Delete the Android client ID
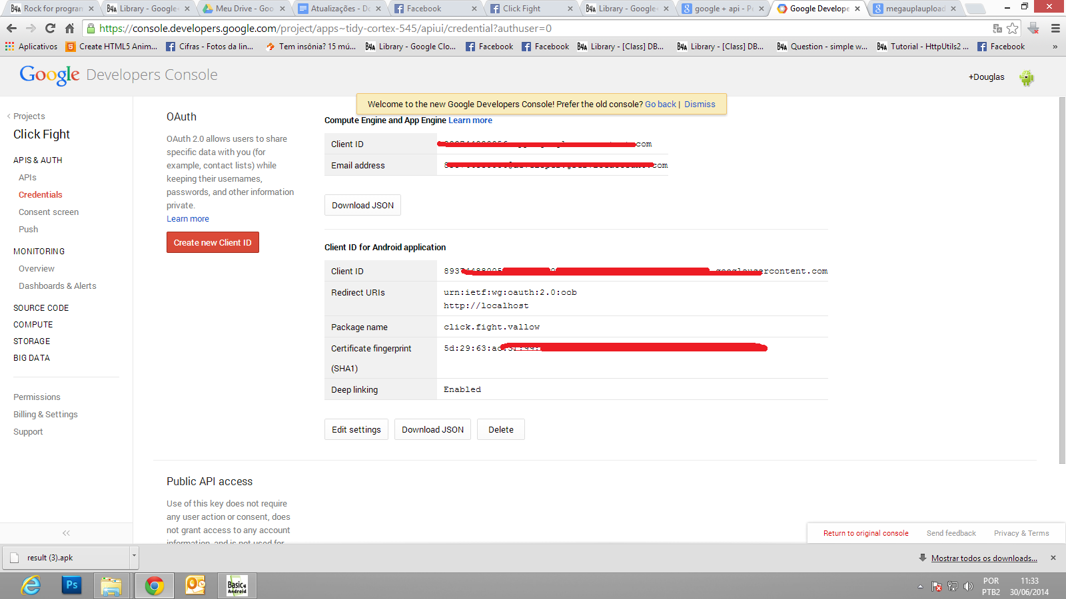 click(x=501, y=429)
